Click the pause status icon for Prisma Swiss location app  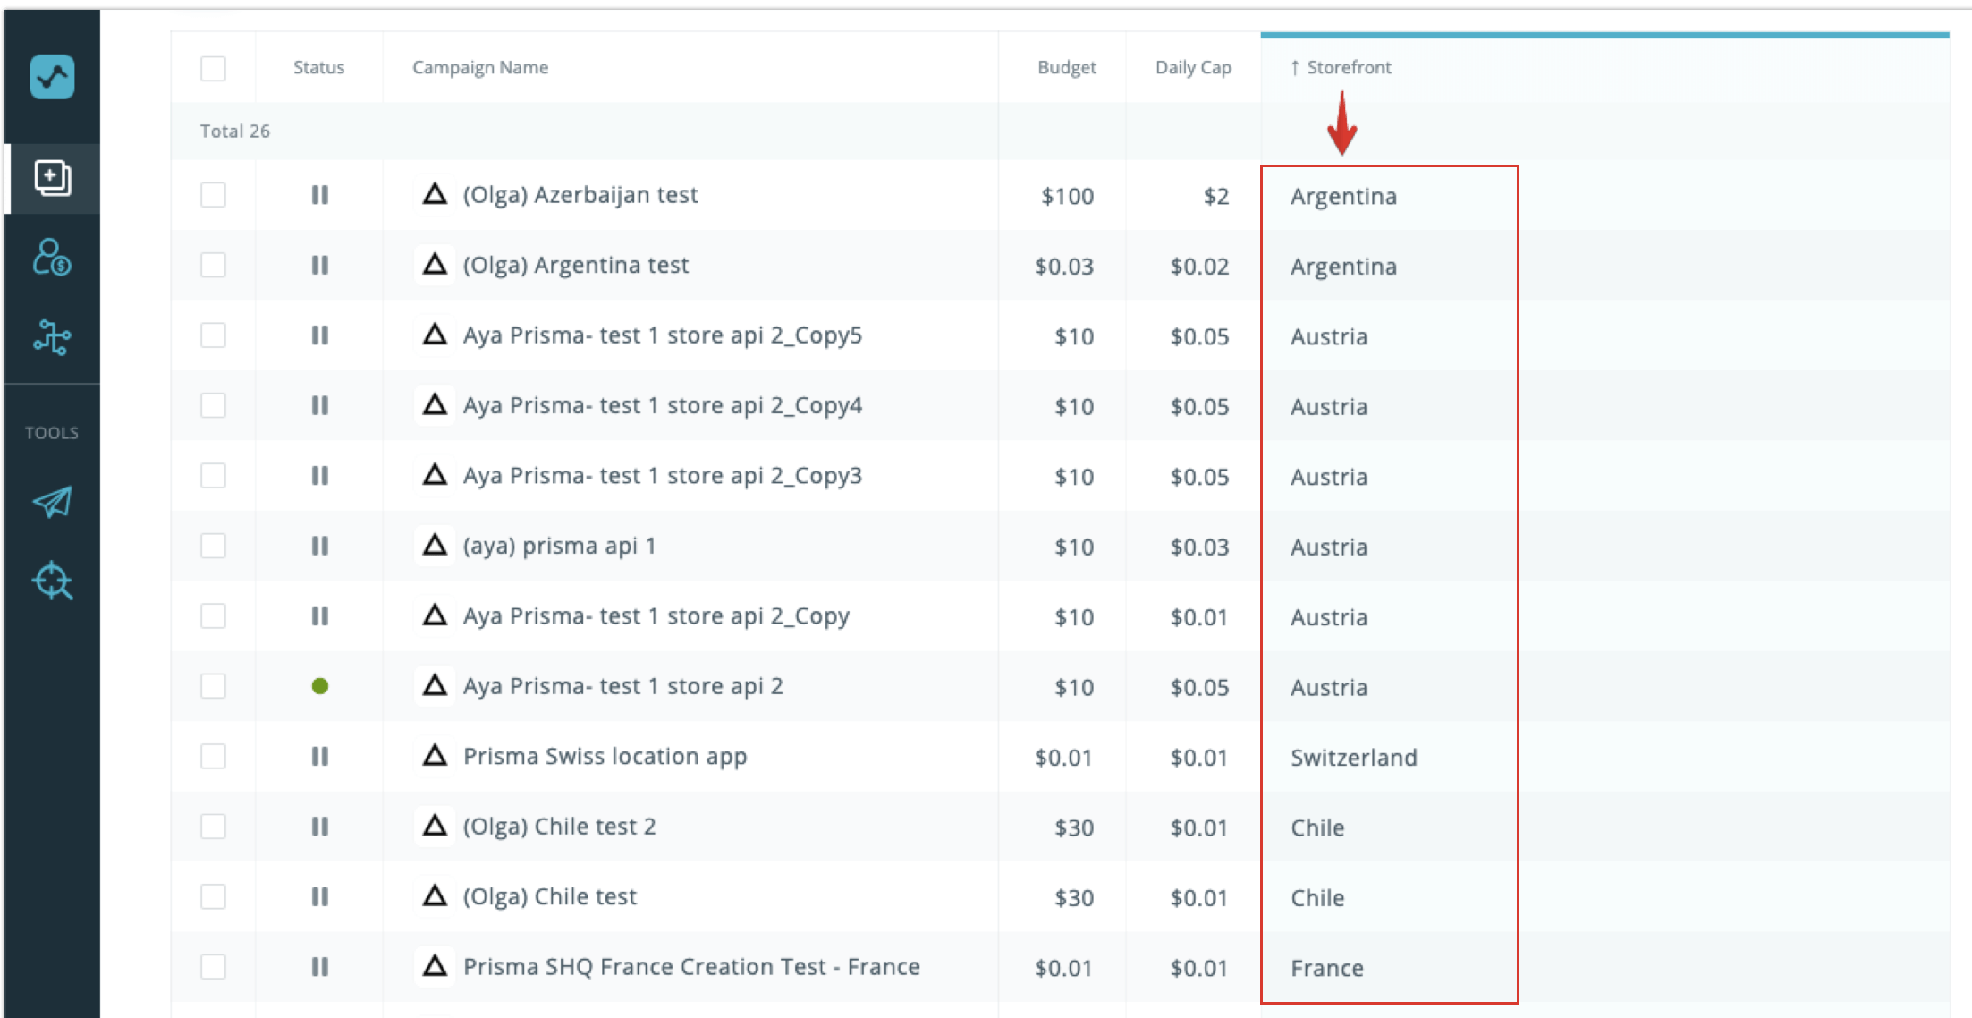(319, 756)
